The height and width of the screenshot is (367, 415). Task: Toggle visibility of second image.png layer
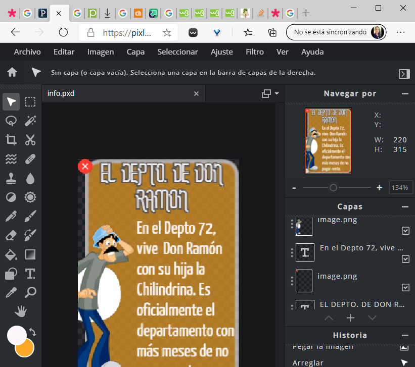pos(405,287)
